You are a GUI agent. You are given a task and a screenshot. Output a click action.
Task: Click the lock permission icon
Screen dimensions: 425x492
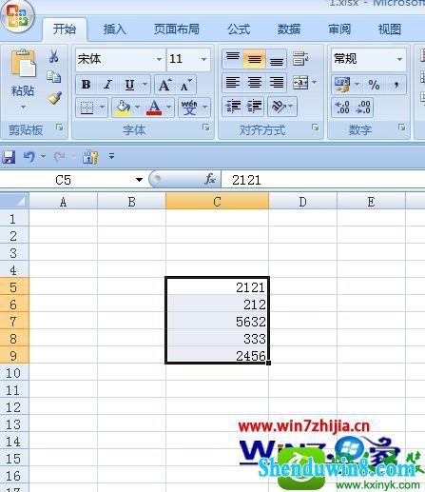[x=90, y=157]
